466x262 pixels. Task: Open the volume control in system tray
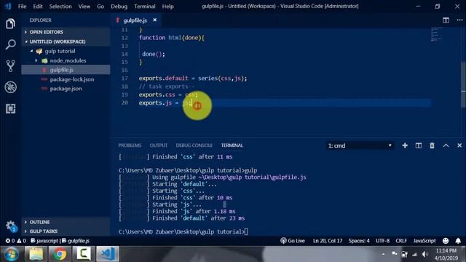[425, 254]
